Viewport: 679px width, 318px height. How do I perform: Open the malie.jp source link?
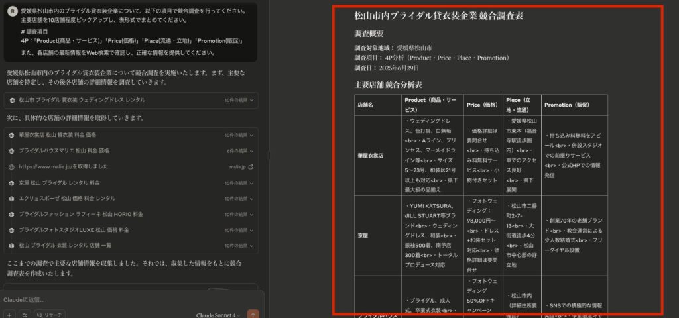coord(241,166)
